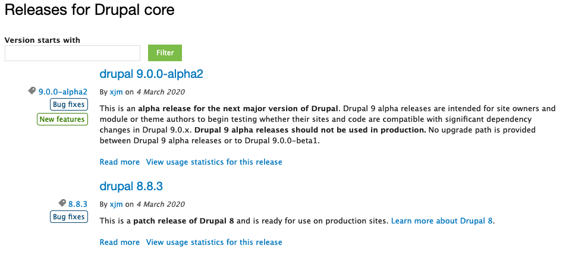Focus the Version starts with text field
572x255 pixels.
pyautogui.click(x=72, y=53)
